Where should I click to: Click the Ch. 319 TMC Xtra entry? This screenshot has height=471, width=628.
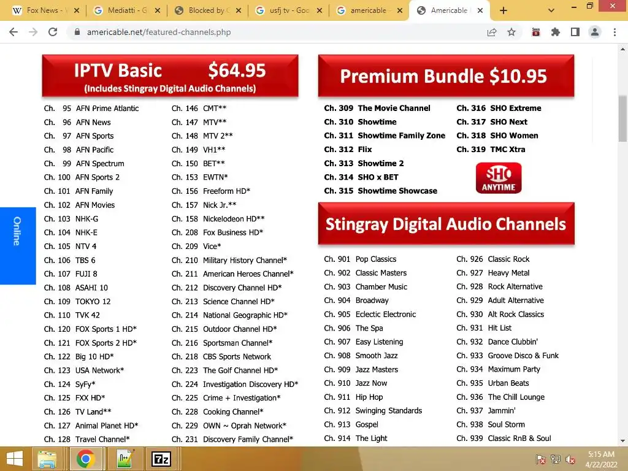click(491, 150)
